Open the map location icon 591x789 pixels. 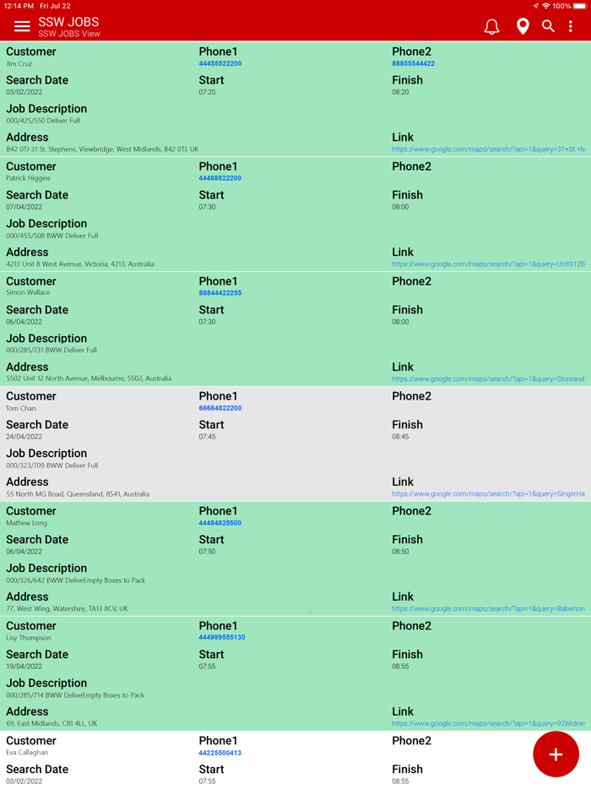[522, 26]
